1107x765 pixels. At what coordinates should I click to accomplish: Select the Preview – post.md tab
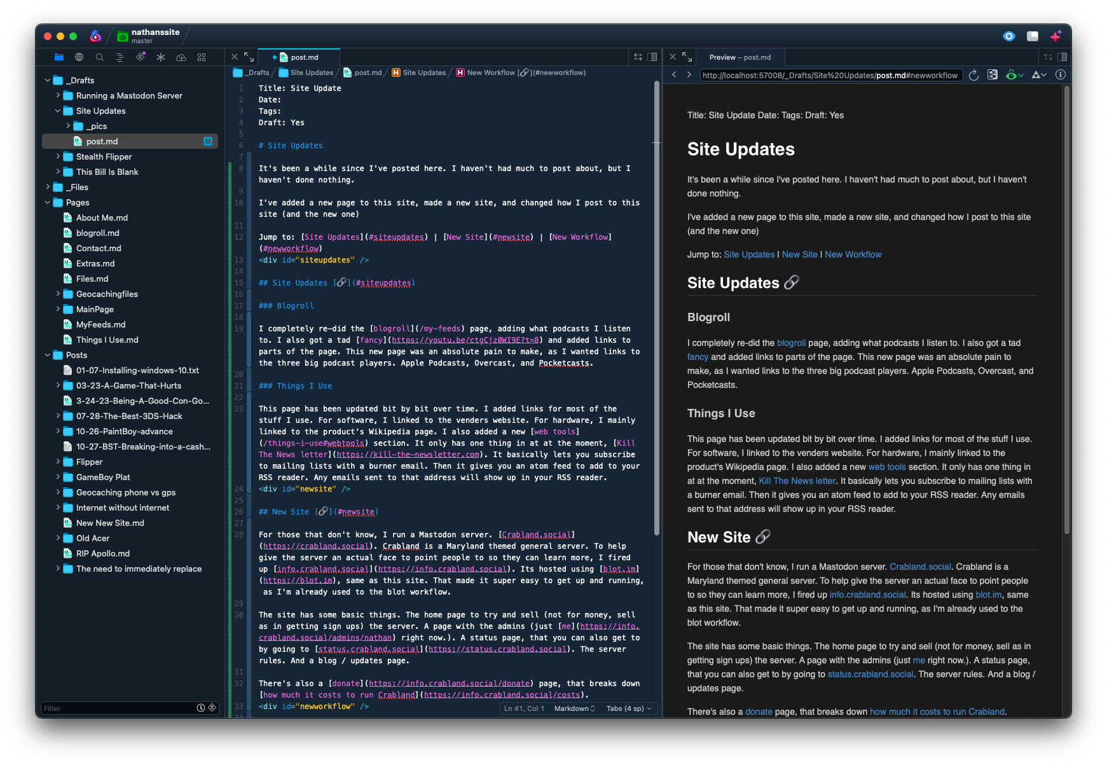740,57
